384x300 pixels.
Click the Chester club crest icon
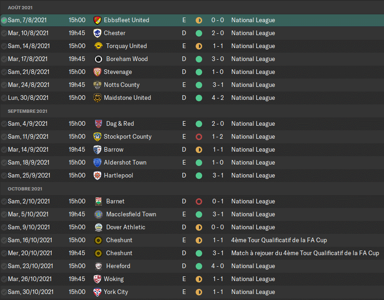[97, 33]
